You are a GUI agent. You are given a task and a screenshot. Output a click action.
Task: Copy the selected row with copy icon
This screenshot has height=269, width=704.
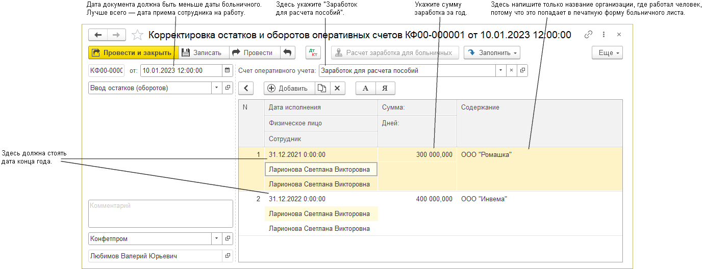pos(321,88)
